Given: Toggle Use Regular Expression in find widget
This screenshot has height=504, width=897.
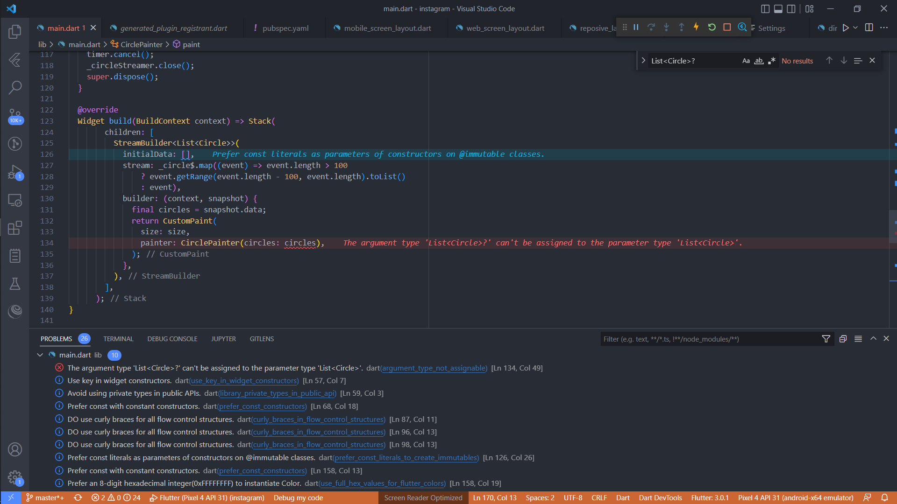Looking at the screenshot, I should tap(771, 61).
